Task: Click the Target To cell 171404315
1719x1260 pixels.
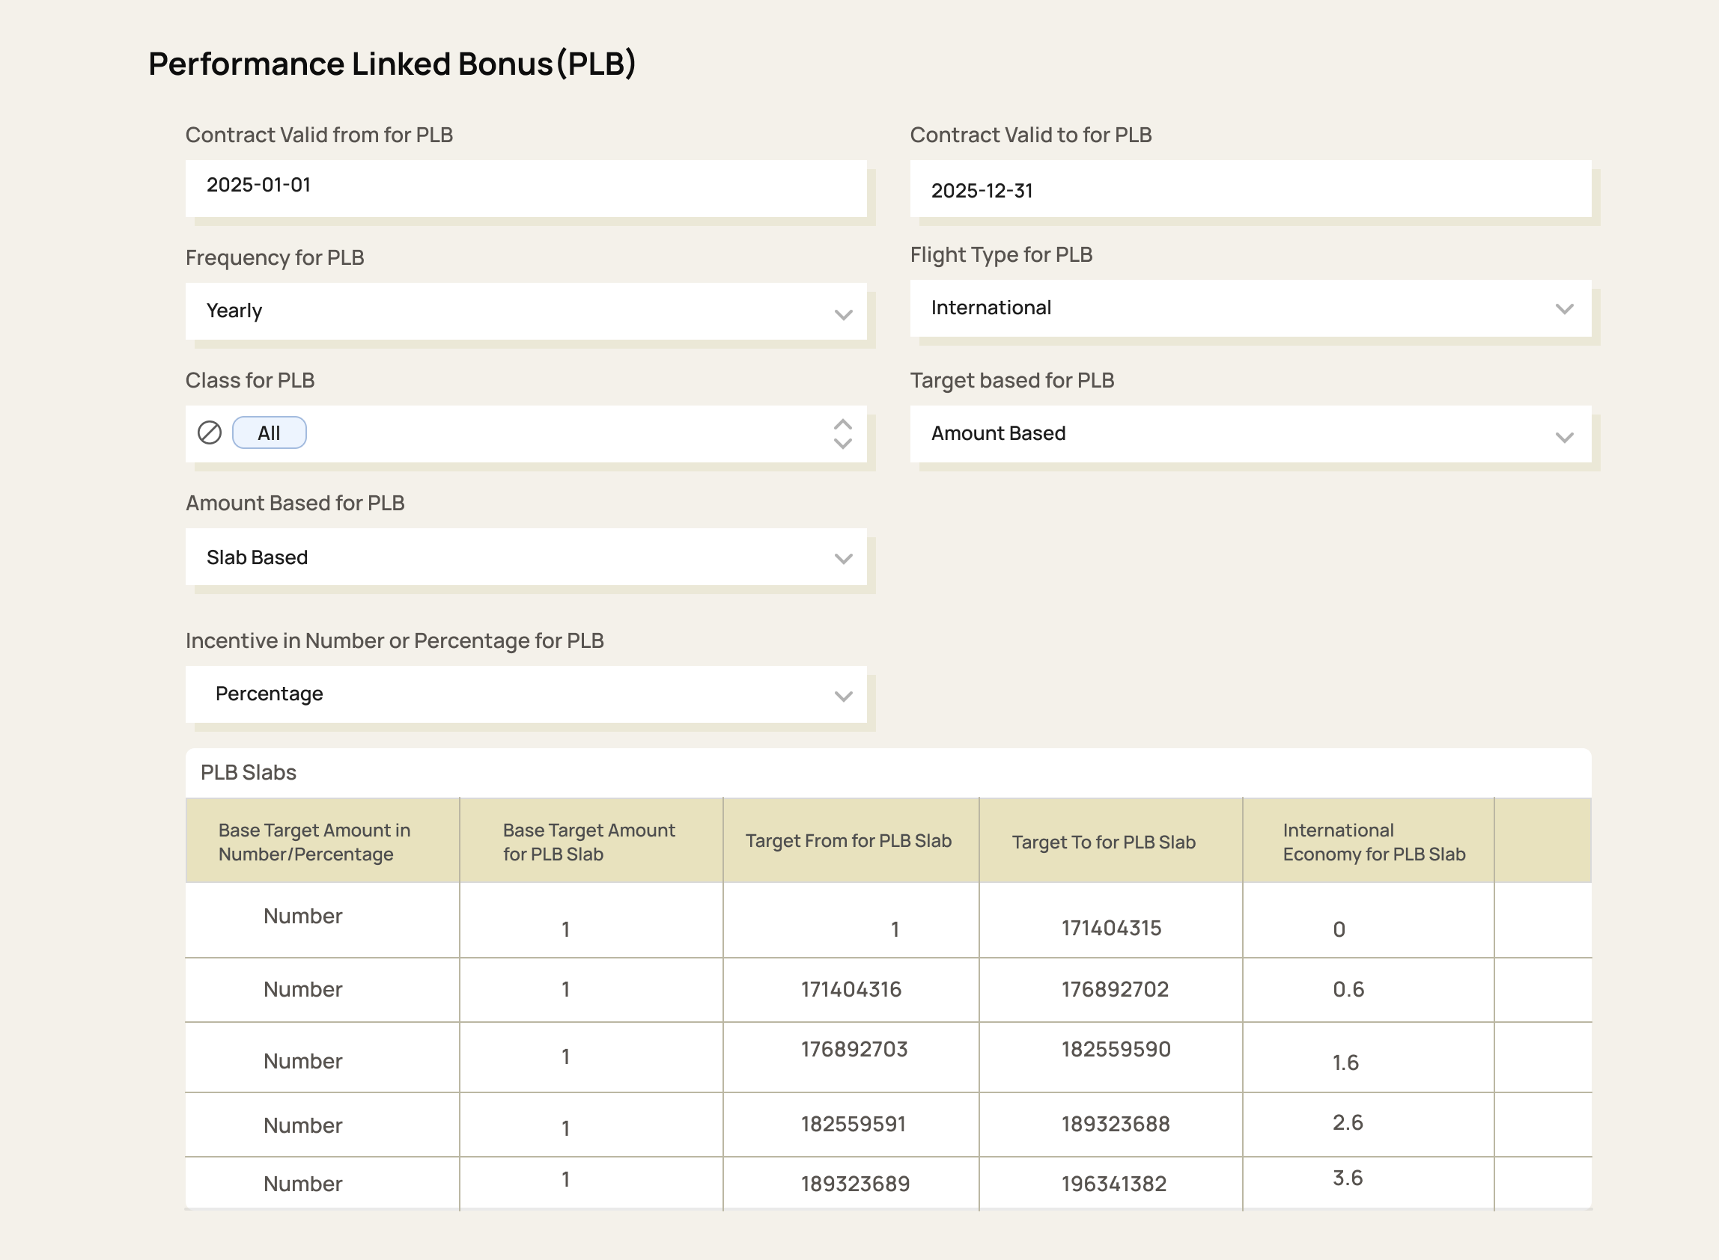Action: pos(1111,929)
